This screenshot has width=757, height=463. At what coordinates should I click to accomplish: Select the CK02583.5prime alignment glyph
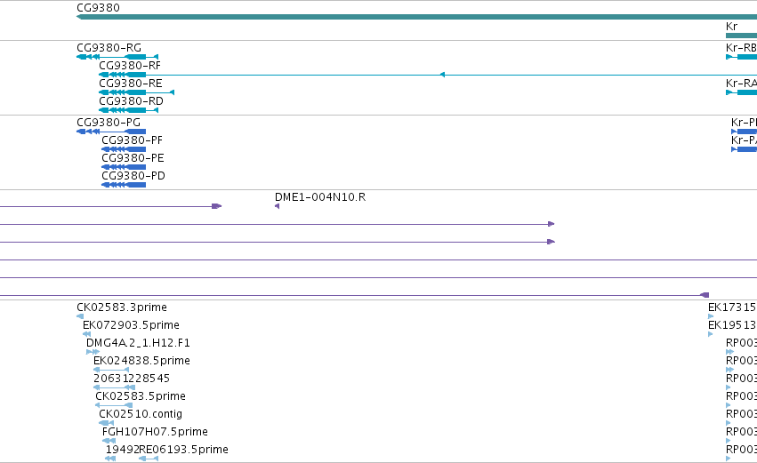[x=114, y=405]
